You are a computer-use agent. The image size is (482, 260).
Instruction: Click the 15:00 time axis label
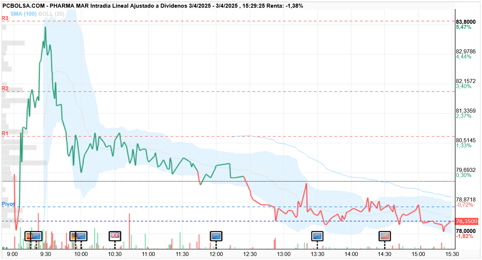(x=419, y=254)
